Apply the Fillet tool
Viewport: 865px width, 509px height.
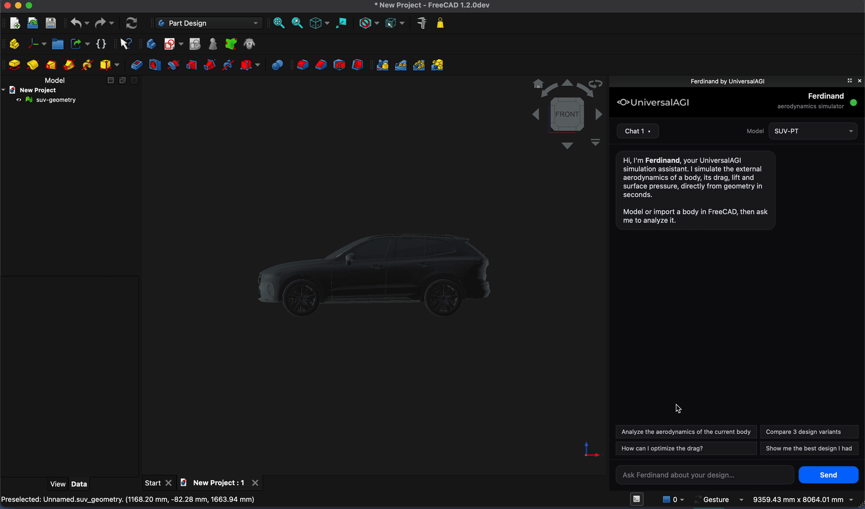point(303,65)
